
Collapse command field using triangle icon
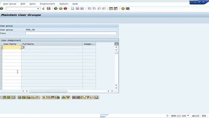[43, 9]
